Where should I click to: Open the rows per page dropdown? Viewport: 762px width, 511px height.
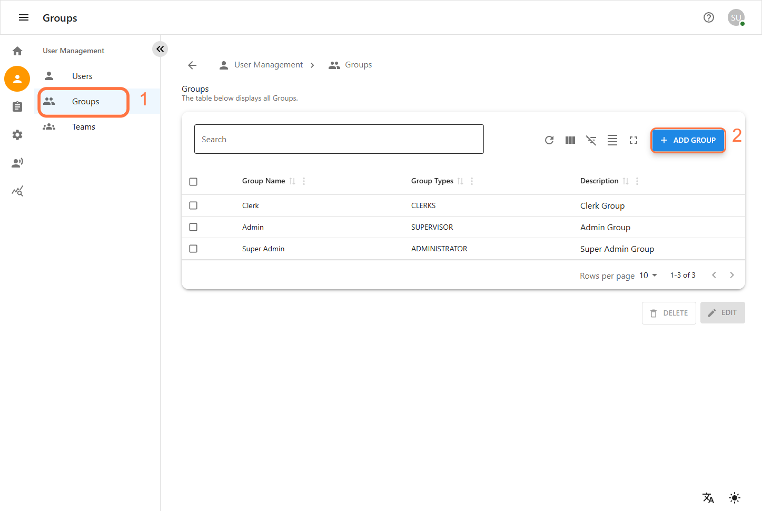[648, 276]
